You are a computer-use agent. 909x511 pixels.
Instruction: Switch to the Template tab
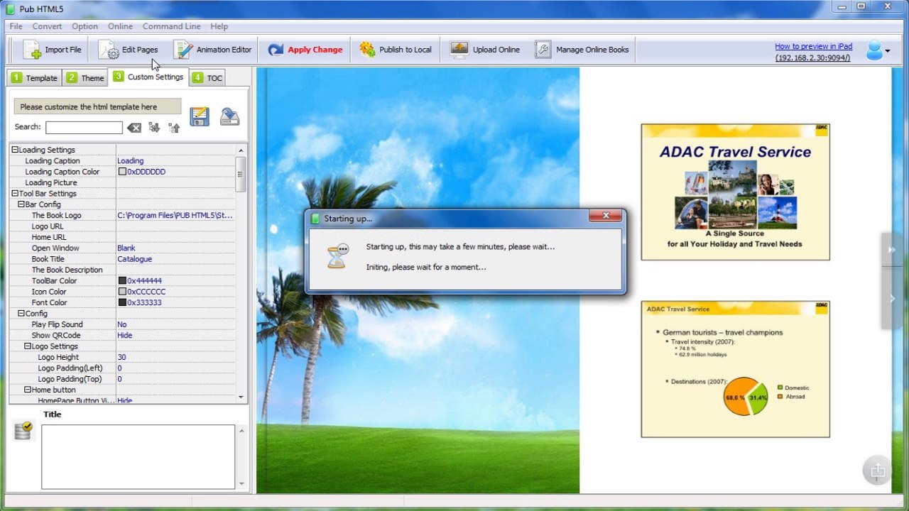(35, 78)
